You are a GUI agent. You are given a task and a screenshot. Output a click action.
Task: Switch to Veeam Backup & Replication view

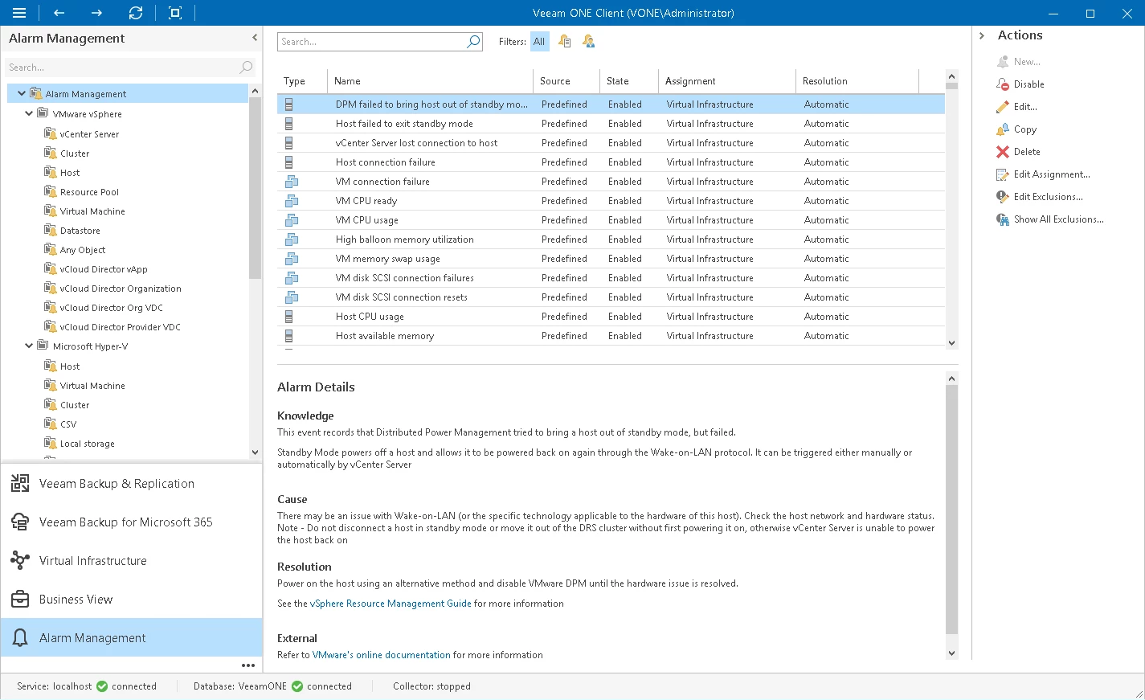[x=117, y=484]
